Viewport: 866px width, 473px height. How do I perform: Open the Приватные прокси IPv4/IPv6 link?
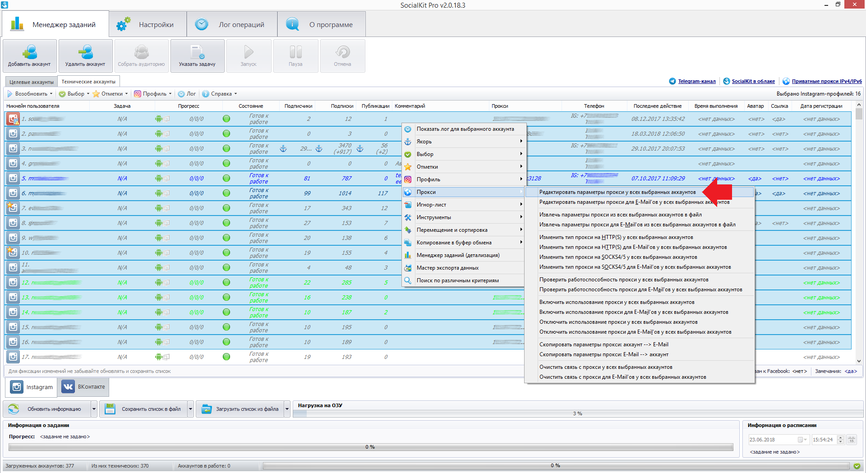pyautogui.click(x=827, y=81)
